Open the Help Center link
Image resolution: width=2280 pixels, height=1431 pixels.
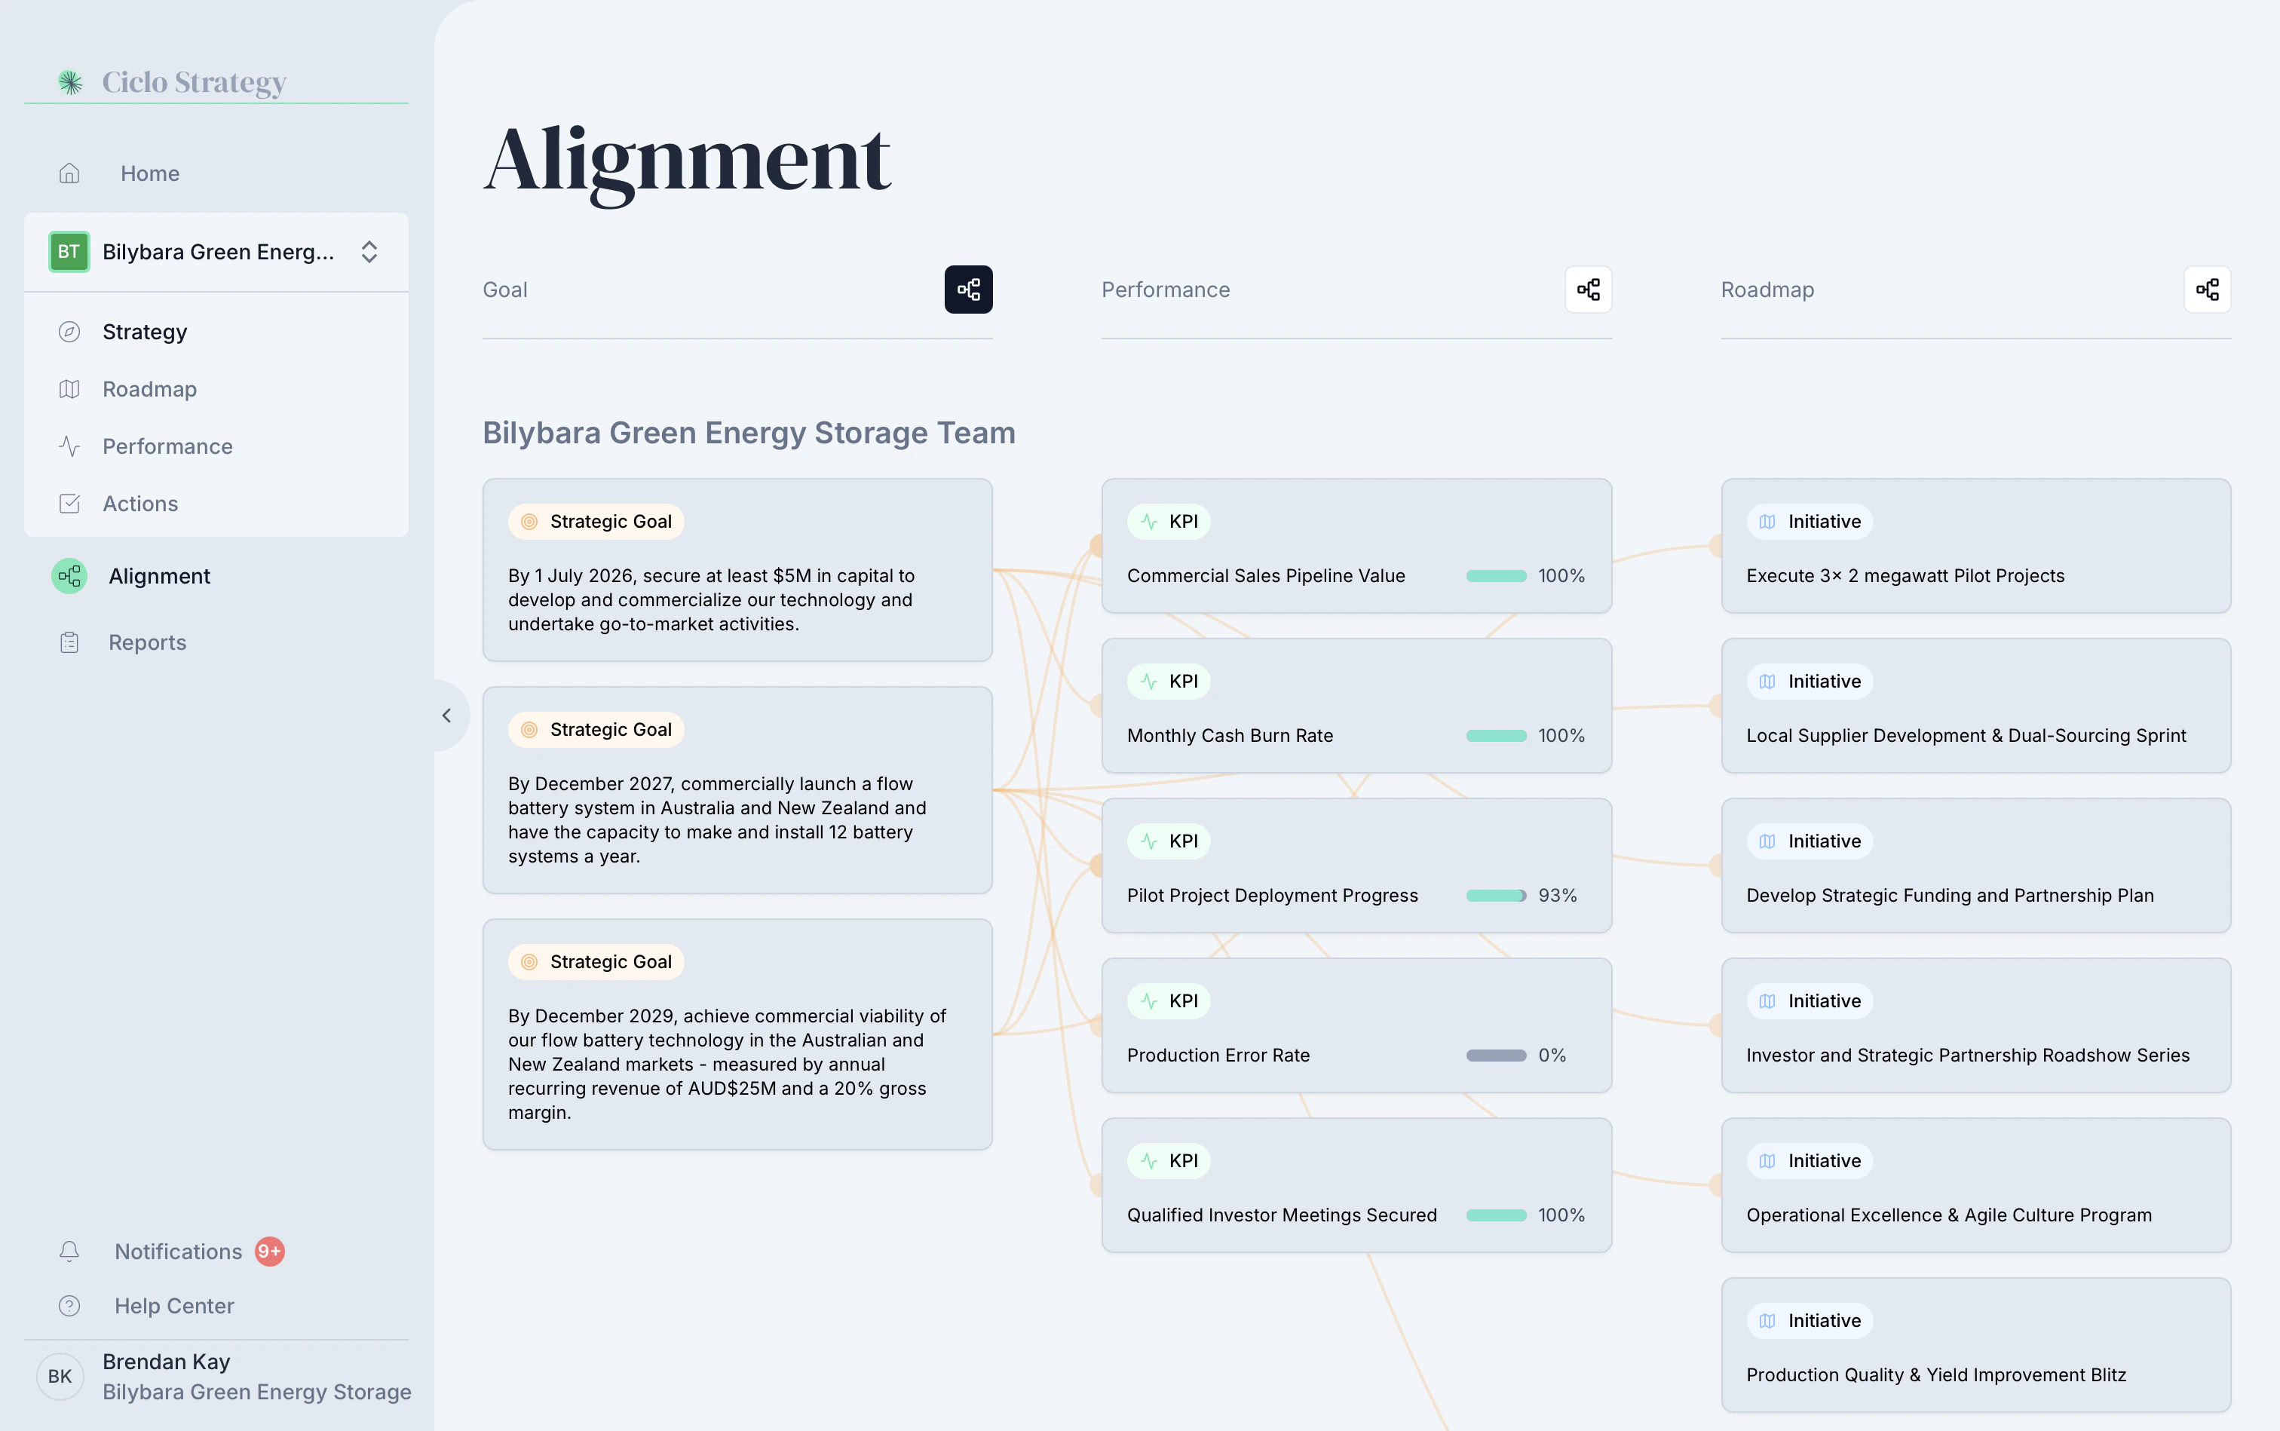coord(174,1306)
